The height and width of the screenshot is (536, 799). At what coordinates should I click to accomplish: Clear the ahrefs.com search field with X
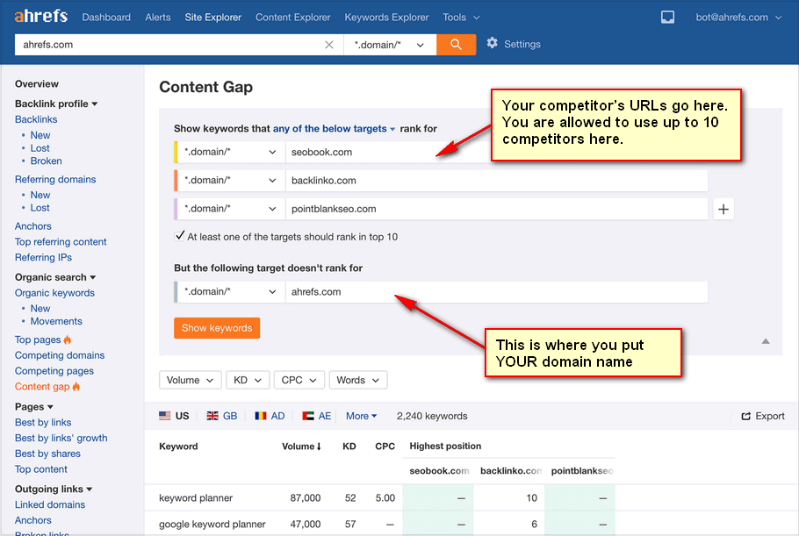tap(329, 45)
